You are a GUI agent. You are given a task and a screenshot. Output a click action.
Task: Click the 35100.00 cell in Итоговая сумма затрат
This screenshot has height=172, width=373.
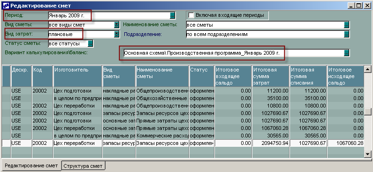(270, 98)
